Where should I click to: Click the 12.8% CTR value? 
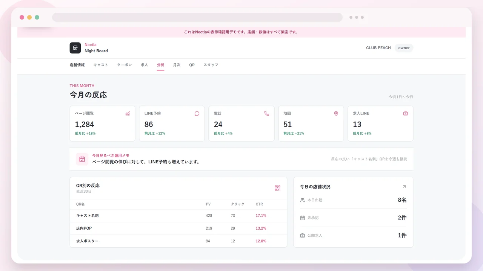tap(261, 241)
